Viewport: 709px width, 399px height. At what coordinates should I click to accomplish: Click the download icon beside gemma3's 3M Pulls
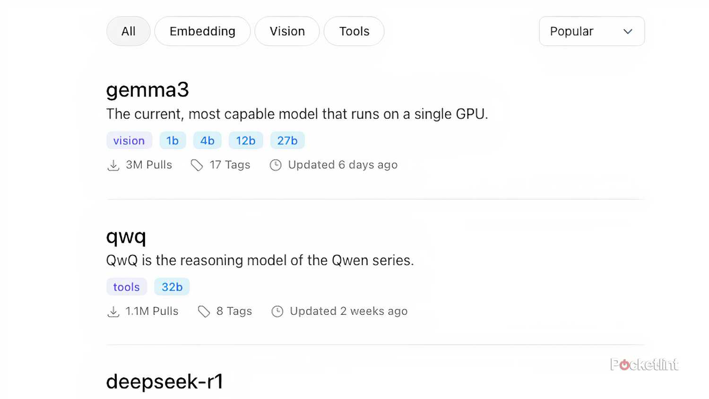(113, 165)
